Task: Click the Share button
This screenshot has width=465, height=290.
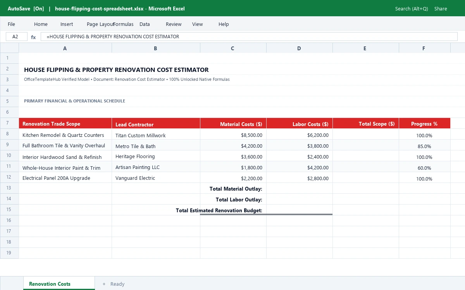Action: pos(441,9)
